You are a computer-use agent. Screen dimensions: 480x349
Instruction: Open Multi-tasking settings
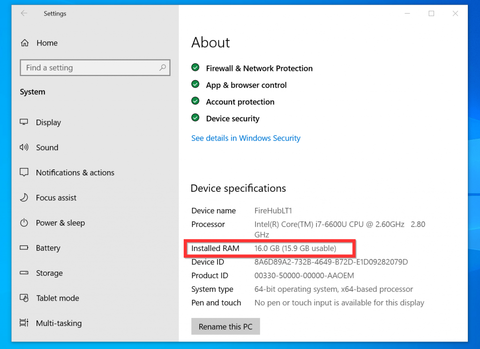point(59,323)
